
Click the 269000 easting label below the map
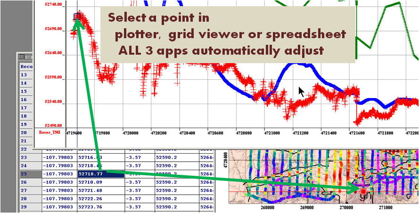tap(307, 207)
